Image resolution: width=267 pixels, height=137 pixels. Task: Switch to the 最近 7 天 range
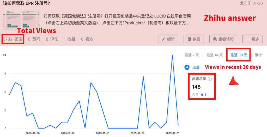[x=192, y=55]
